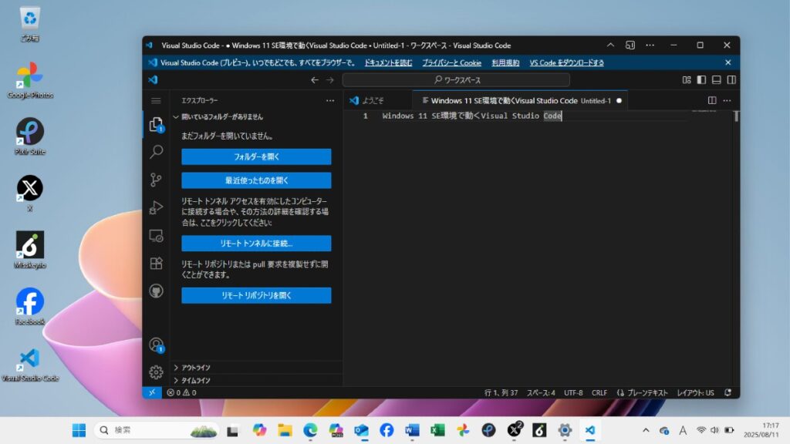Select the ようこそ tab
Viewport: 790px width, 444px height.
tap(378, 101)
